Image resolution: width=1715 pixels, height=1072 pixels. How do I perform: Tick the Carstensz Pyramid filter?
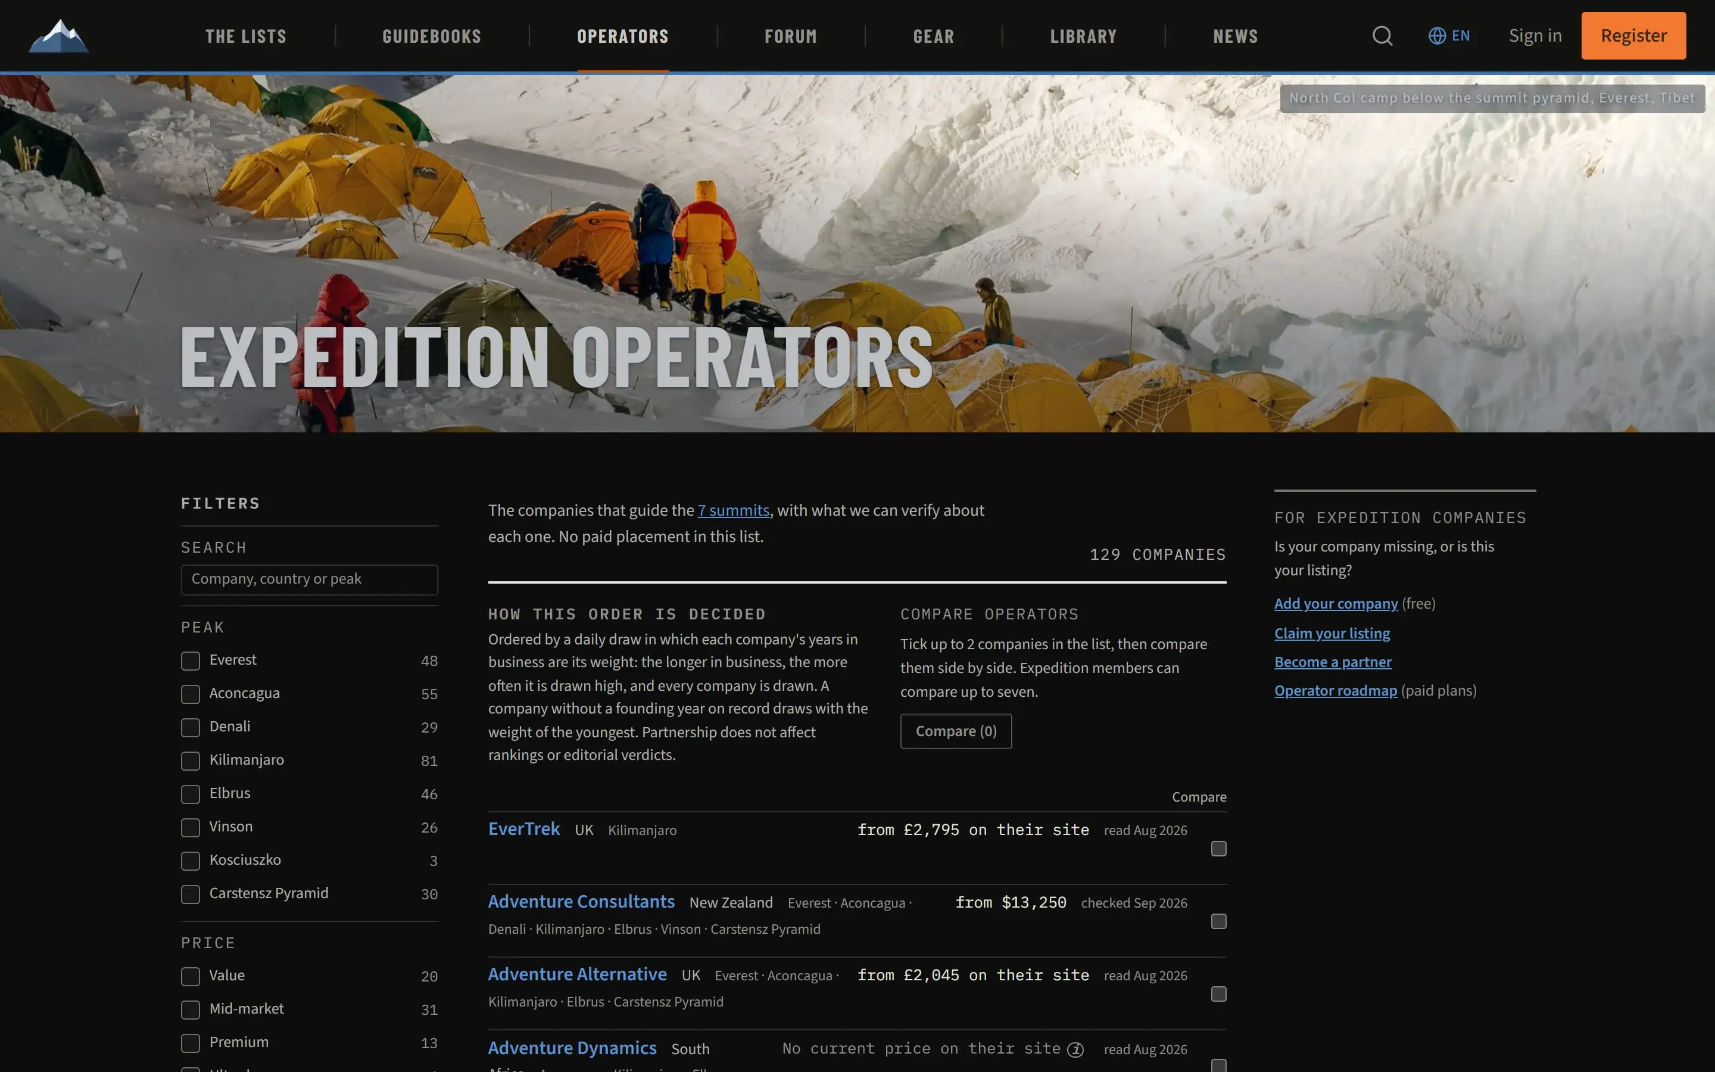point(190,894)
